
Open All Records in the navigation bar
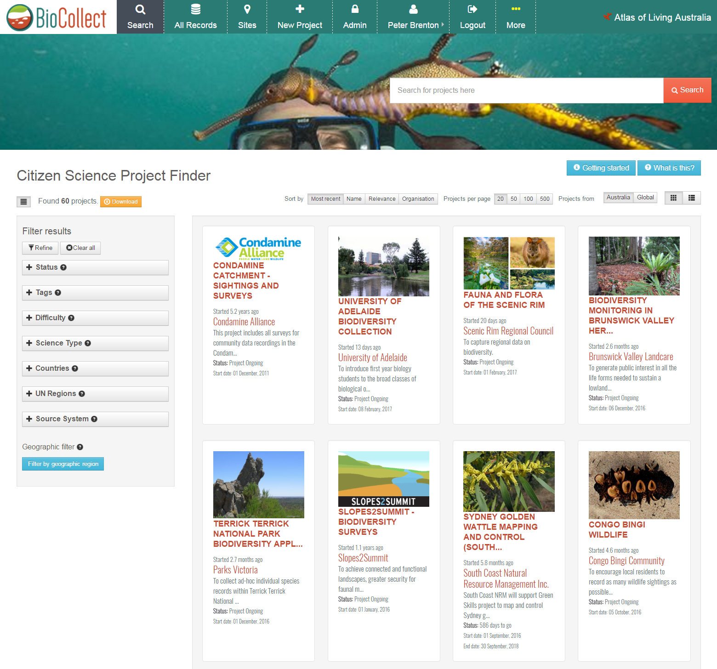[x=195, y=17]
